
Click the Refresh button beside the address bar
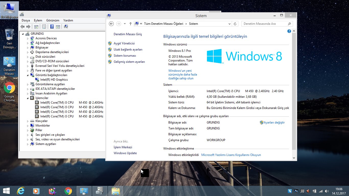235,24
